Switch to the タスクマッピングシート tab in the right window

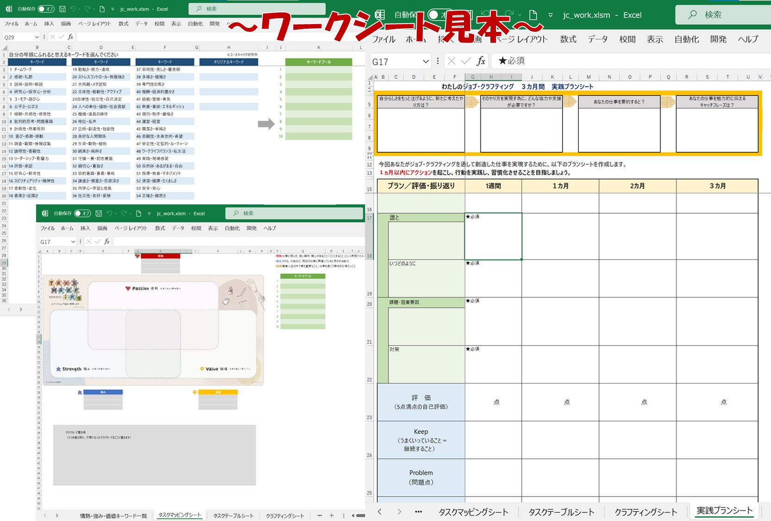473,512
